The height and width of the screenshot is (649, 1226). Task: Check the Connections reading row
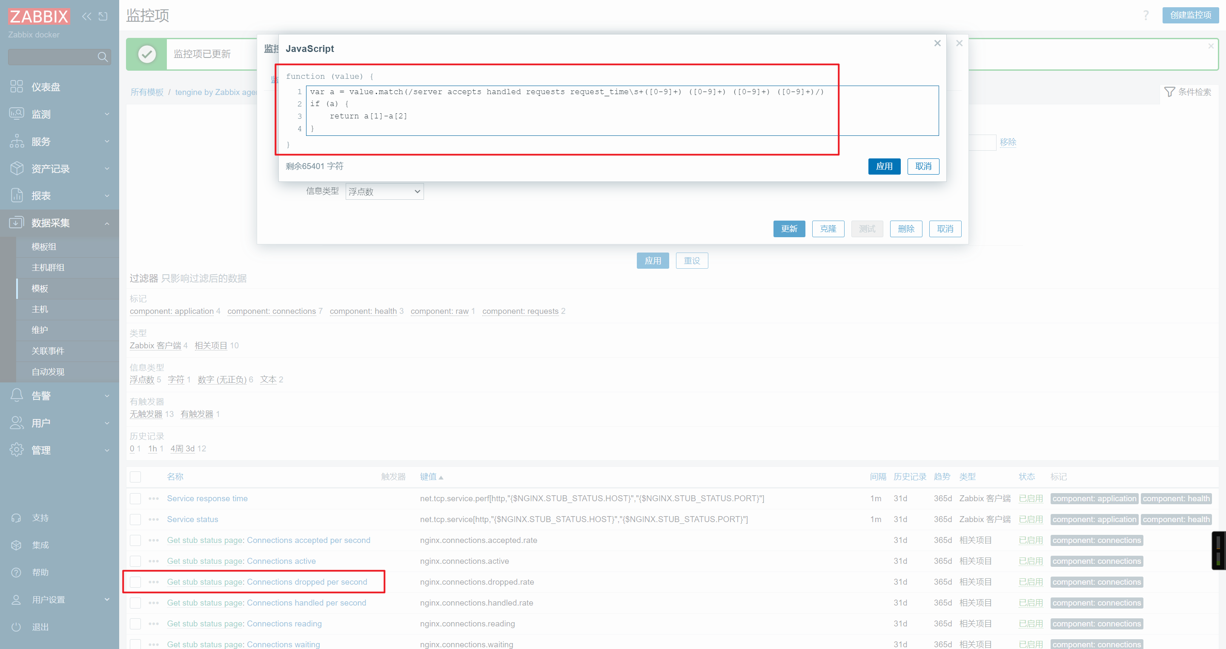tap(136, 623)
